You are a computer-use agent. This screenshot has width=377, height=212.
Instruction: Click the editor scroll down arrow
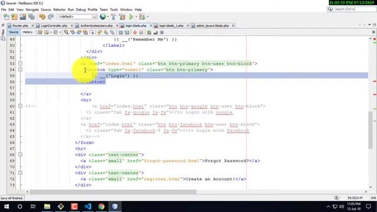pyautogui.click(x=371, y=187)
